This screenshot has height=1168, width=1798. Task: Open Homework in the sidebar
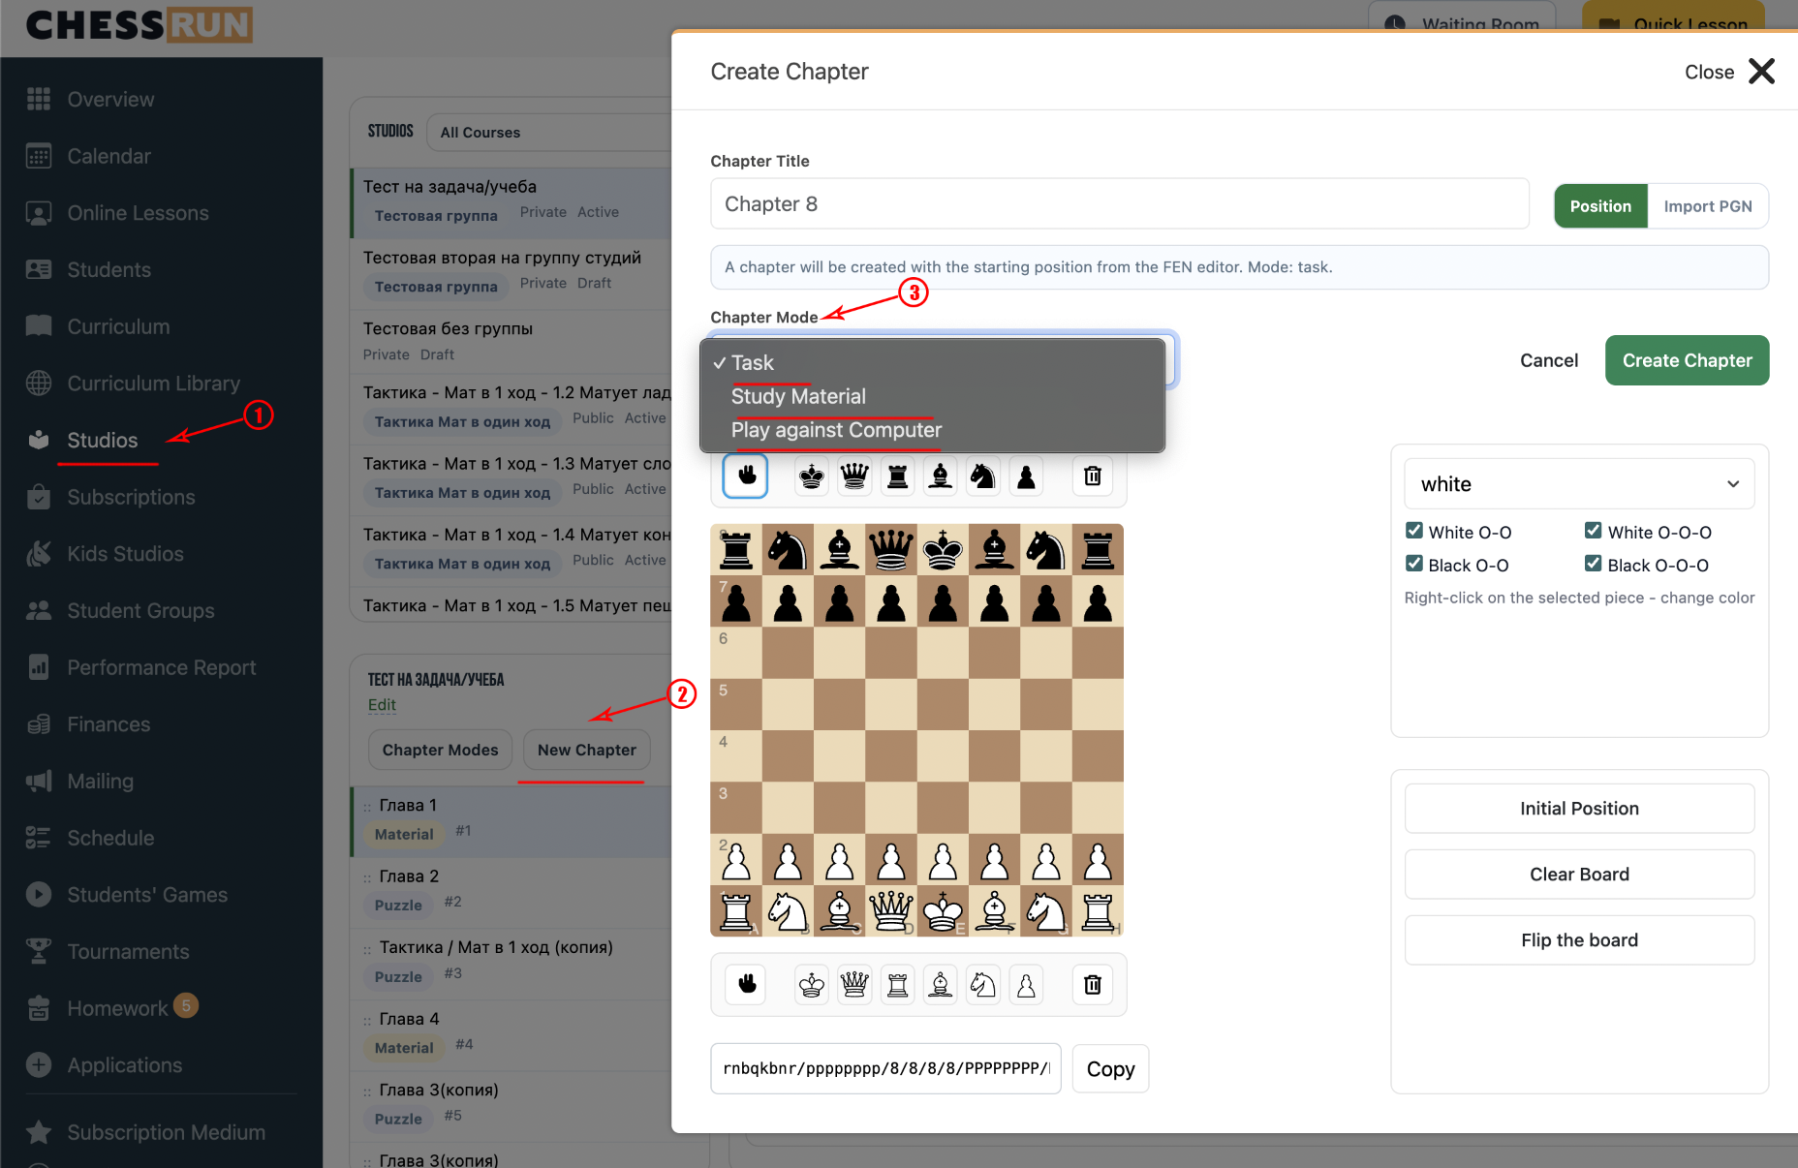116,1008
